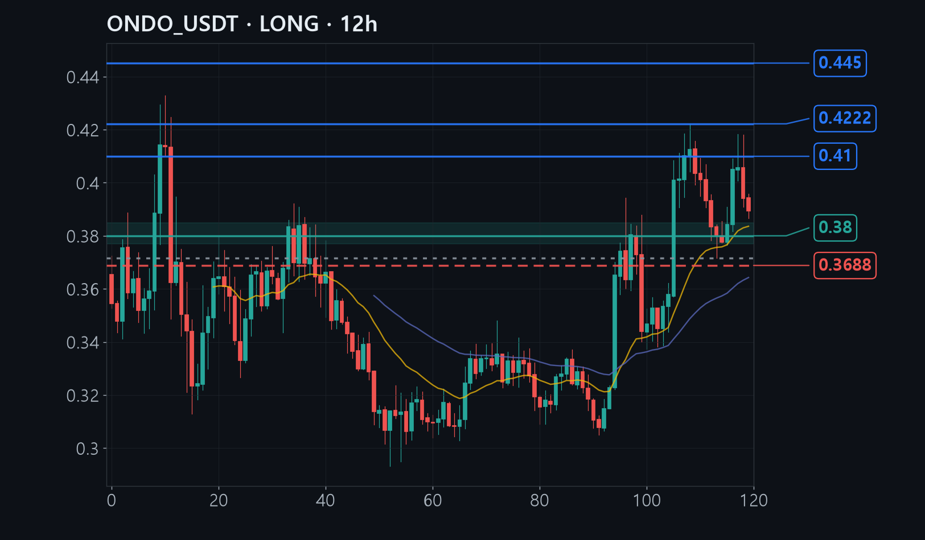Click the 0.38 y-axis tick label
The image size is (925, 540).
(x=83, y=236)
